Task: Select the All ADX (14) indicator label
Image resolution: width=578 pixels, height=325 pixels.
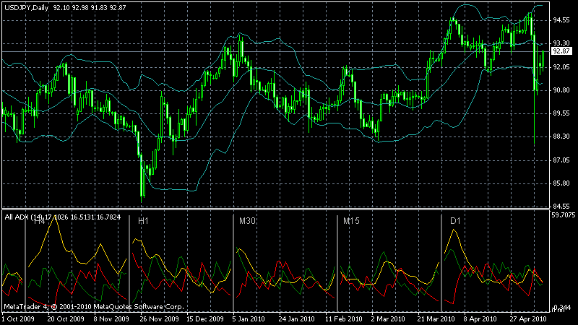Action: (24, 217)
